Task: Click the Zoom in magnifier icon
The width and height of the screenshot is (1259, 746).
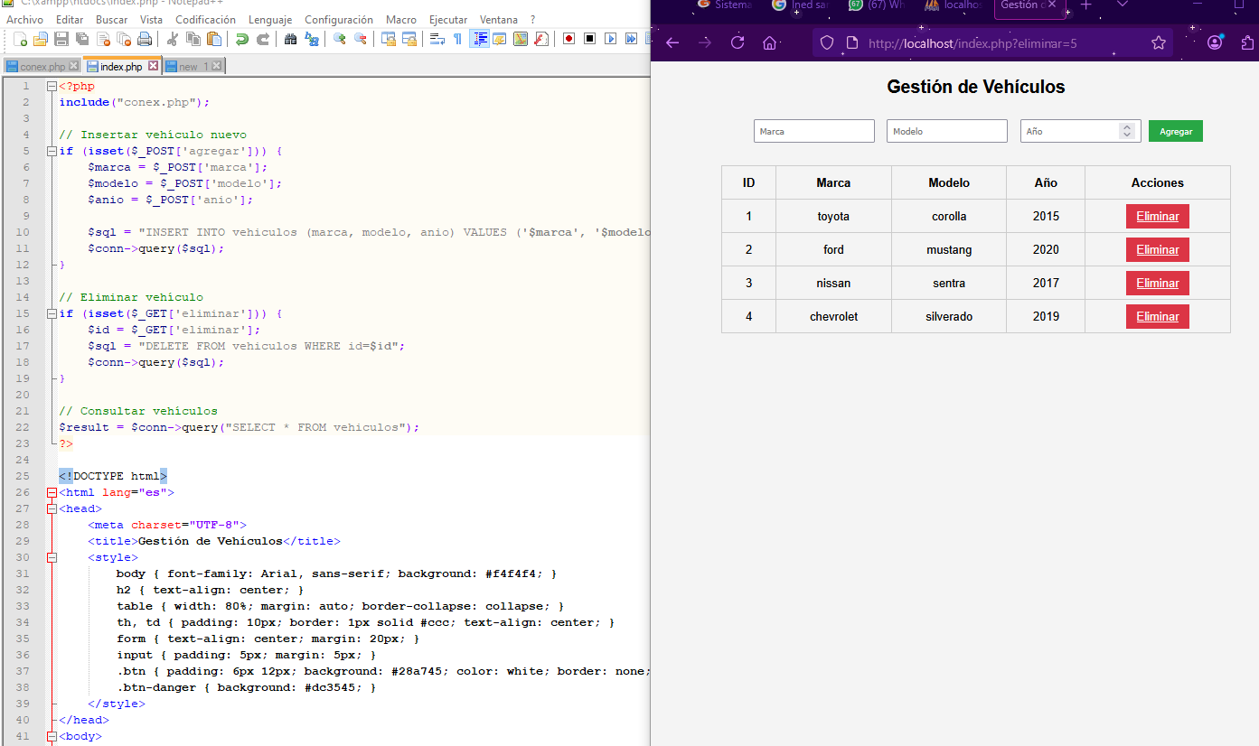Action: point(340,39)
